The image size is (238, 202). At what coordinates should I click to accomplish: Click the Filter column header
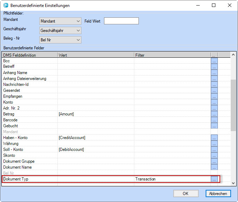[x=172, y=55]
